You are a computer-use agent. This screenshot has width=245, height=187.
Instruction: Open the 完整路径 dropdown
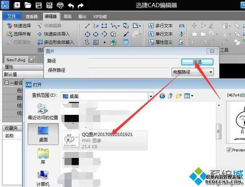[193, 72]
